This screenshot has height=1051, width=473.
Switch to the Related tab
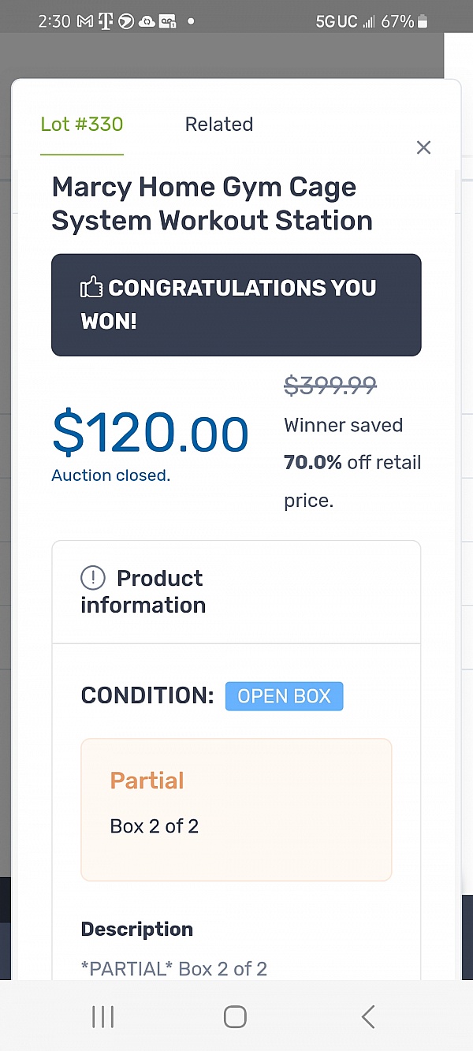pyautogui.click(x=218, y=125)
